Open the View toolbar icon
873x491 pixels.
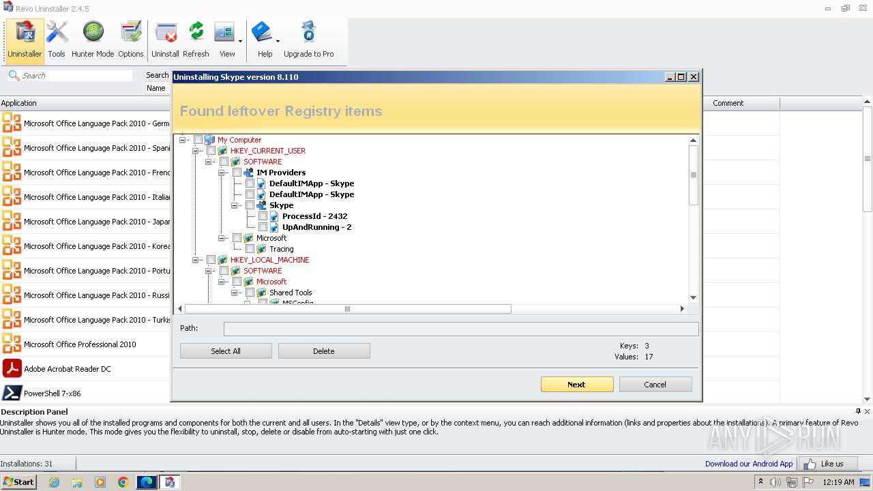click(224, 32)
